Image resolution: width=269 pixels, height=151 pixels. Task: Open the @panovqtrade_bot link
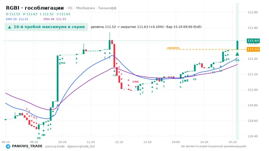pyautogui.click(x=81, y=146)
